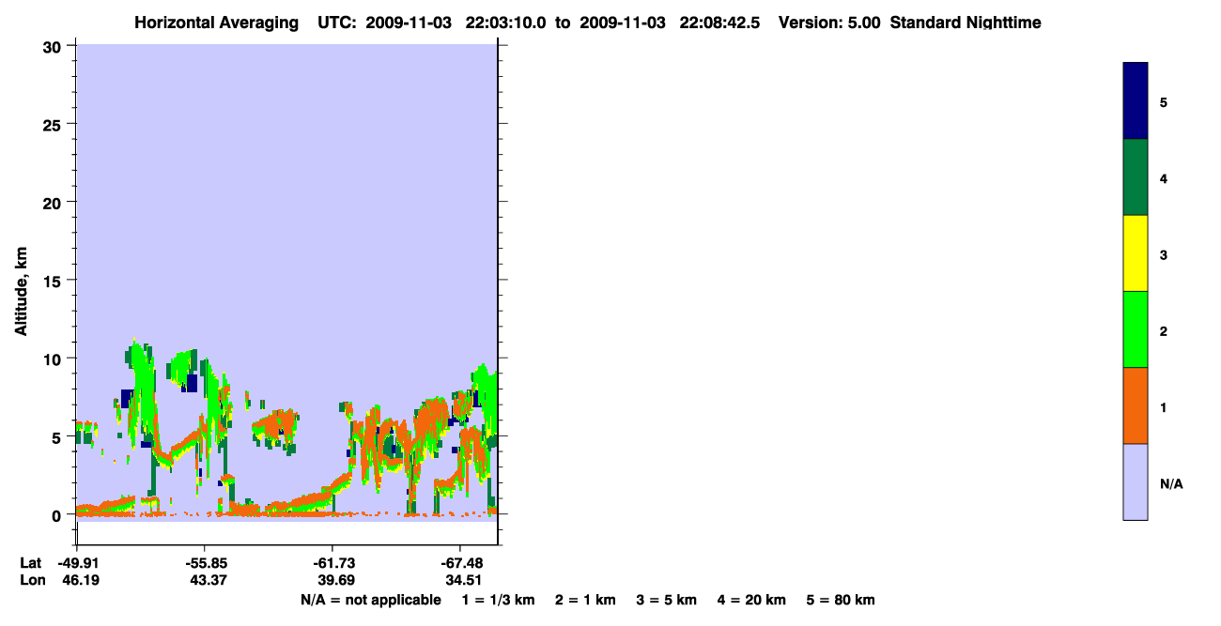Click the 'N/A' color bar label
The image size is (1221, 626).
[1171, 483]
